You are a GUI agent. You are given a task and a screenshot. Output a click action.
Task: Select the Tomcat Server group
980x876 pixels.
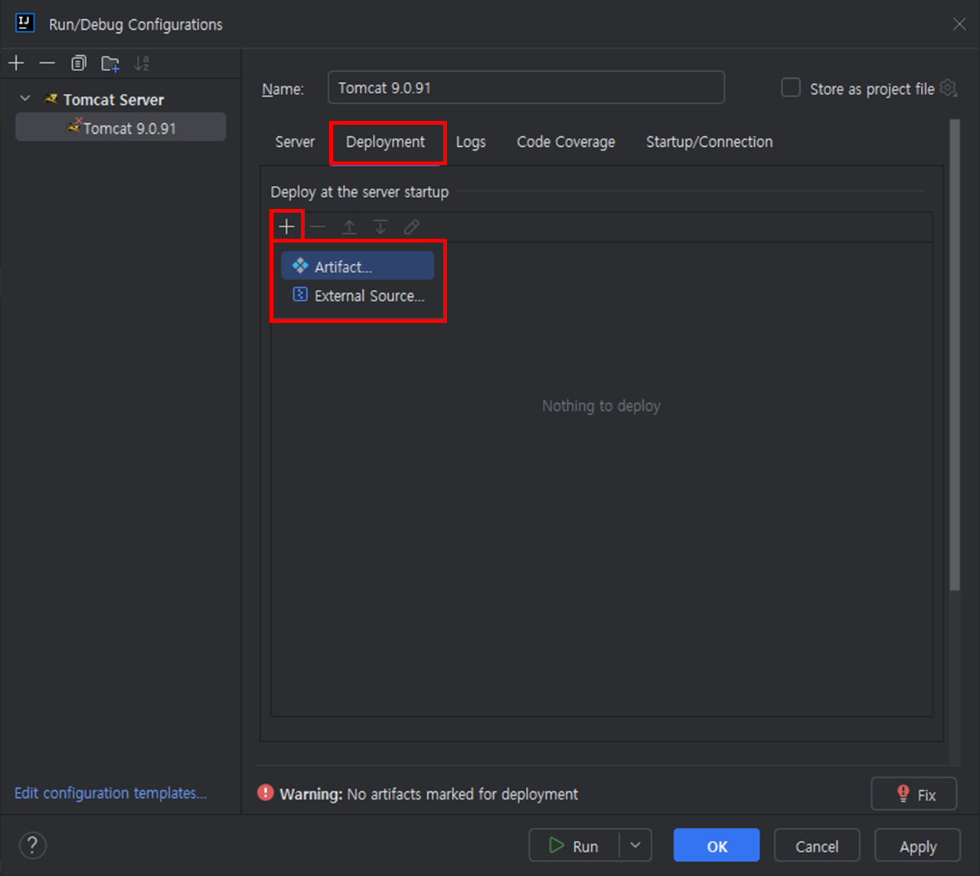tap(113, 99)
